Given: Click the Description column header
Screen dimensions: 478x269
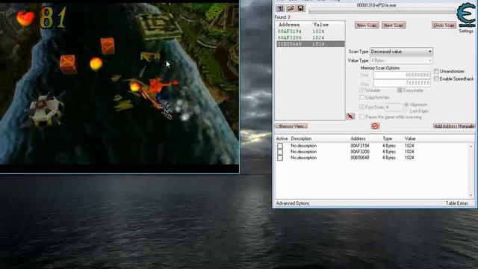Looking at the screenshot, I should point(301,138).
